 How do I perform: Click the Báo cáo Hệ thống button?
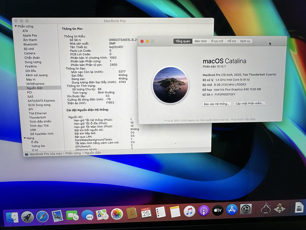pyautogui.click(x=217, y=104)
